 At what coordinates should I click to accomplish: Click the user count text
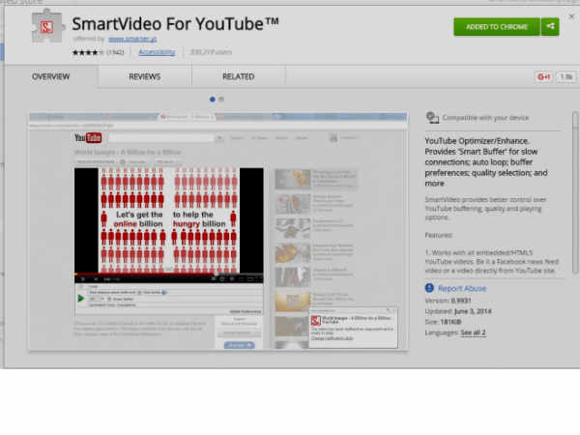coord(211,52)
